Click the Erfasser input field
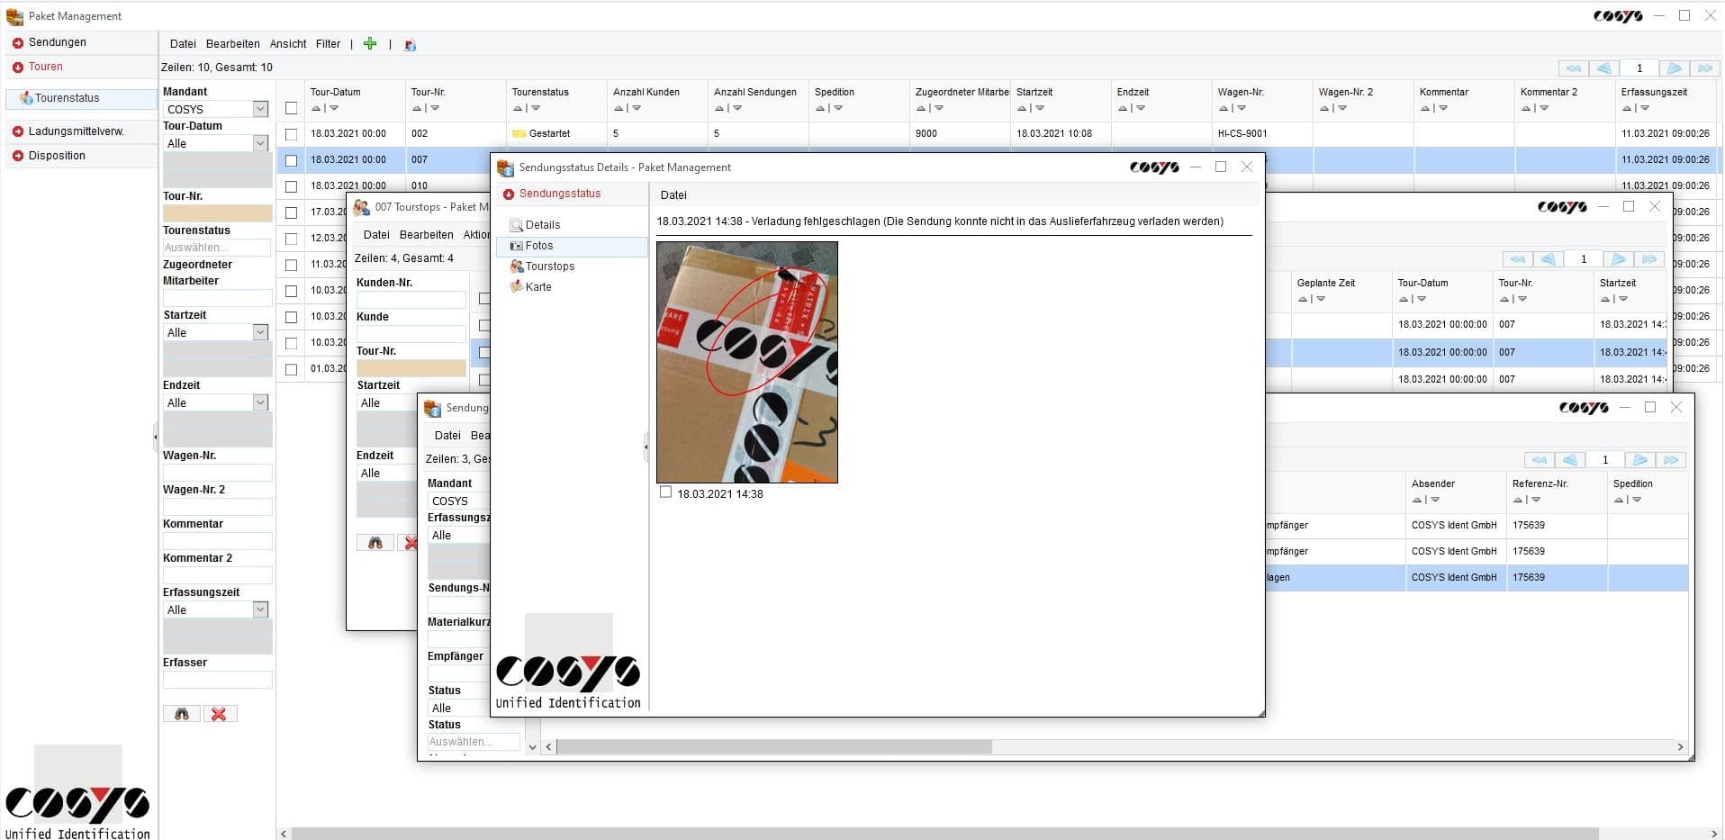Viewport: 1725px width, 840px height. click(x=217, y=680)
